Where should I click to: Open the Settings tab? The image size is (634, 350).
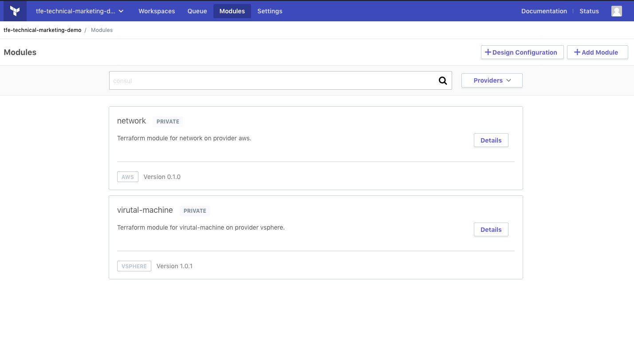(270, 11)
